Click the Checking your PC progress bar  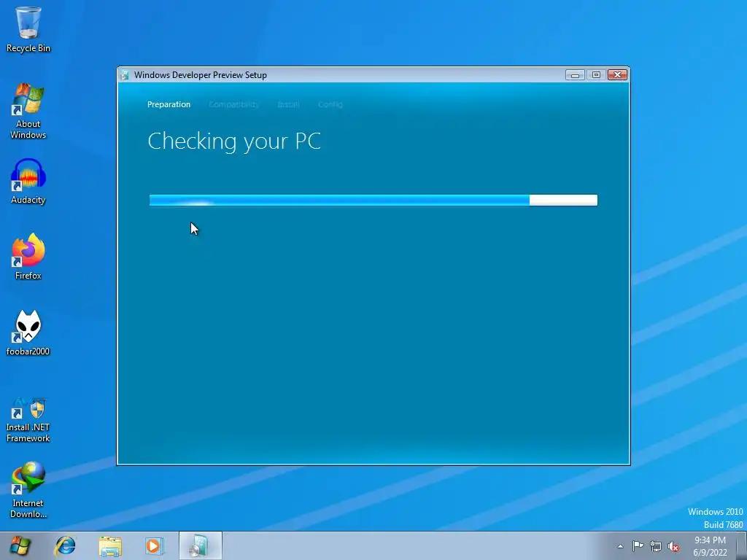tap(373, 200)
